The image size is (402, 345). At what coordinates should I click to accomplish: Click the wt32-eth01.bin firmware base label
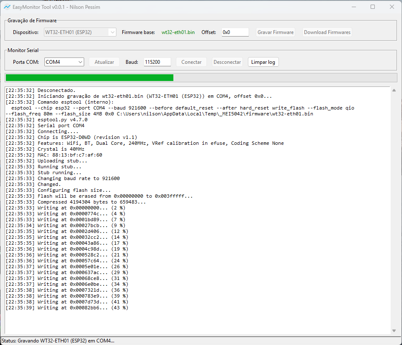point(178,32)
